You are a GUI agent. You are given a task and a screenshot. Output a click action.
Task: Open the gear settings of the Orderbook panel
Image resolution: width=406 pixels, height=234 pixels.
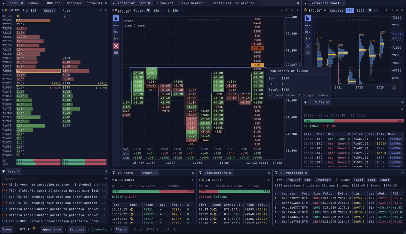pyautogui.click(x=106, y=10)
